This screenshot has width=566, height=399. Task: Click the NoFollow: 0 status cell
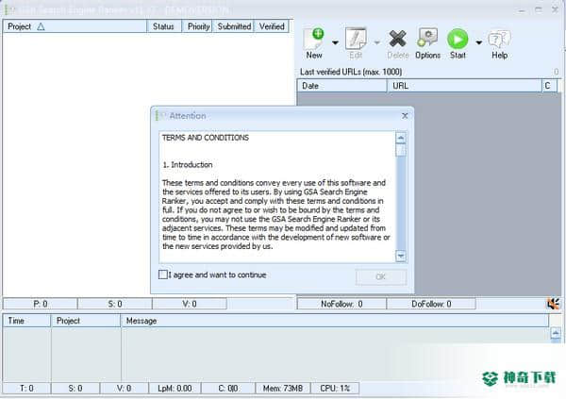tap(341, 304)
